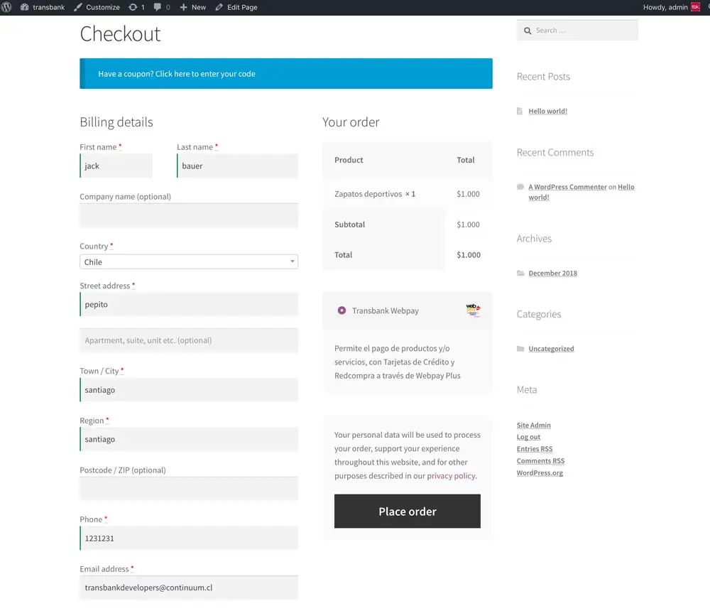The width and height of the screenshot is (710, 611).
Task: Click the Edit Page pencil item
Action: 236,7
